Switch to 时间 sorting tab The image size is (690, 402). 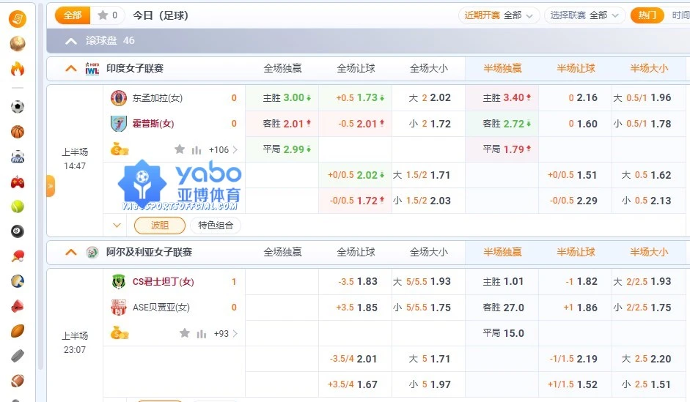coord(680,15)
